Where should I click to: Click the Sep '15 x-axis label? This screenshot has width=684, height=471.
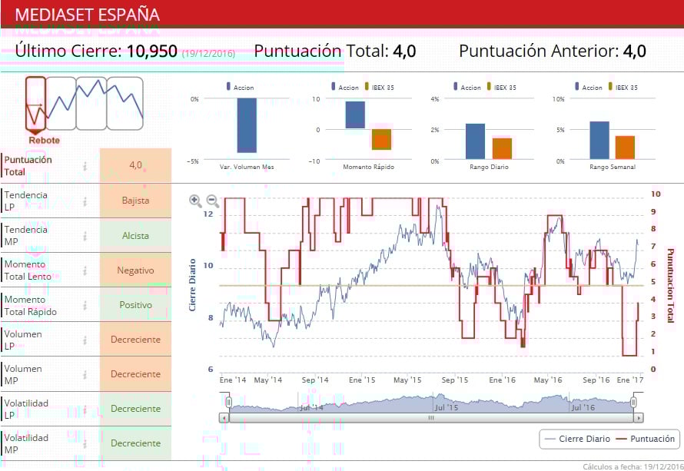[x=454, y=380]
